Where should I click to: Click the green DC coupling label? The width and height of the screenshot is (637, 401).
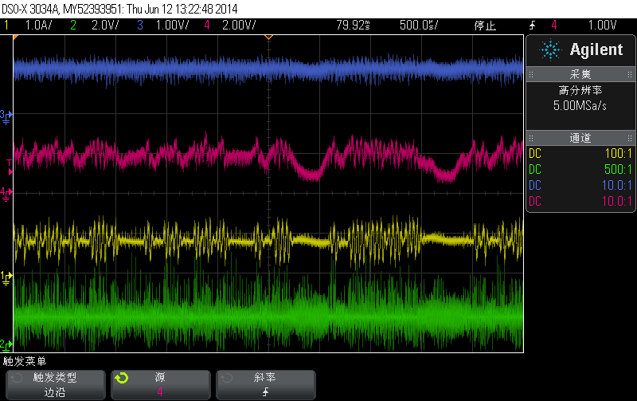coord(534,169)
